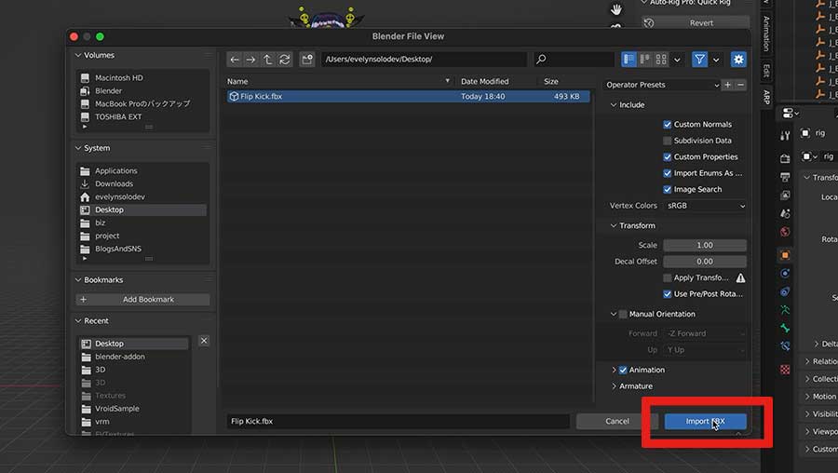Toggle file filtering with funnel icon
This screenshot has height=473, width=838.
(699, 60)
